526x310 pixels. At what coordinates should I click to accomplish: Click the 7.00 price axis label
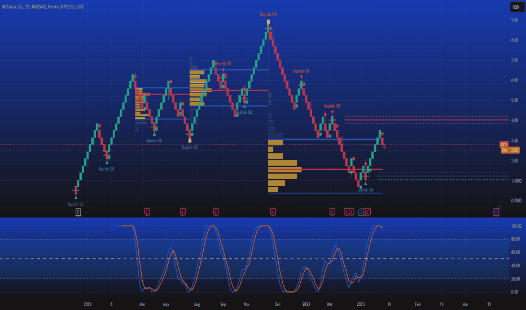(514, 60)
